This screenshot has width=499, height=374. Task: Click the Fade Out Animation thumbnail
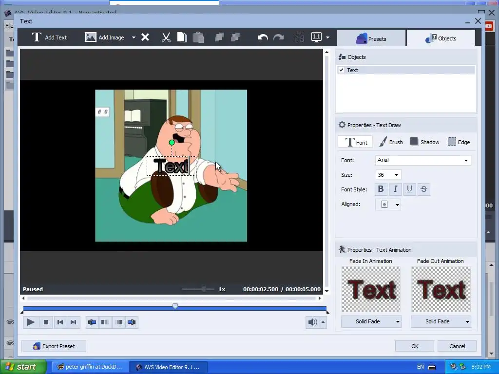441,289
